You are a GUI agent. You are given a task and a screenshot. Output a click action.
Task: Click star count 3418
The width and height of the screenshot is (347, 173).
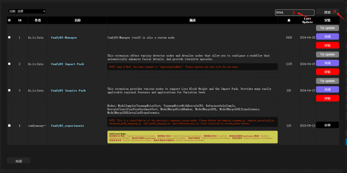click(x=289, y=37)
